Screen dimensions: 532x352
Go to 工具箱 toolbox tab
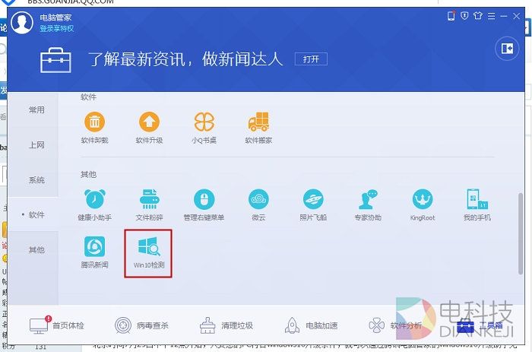coord(480,325)
